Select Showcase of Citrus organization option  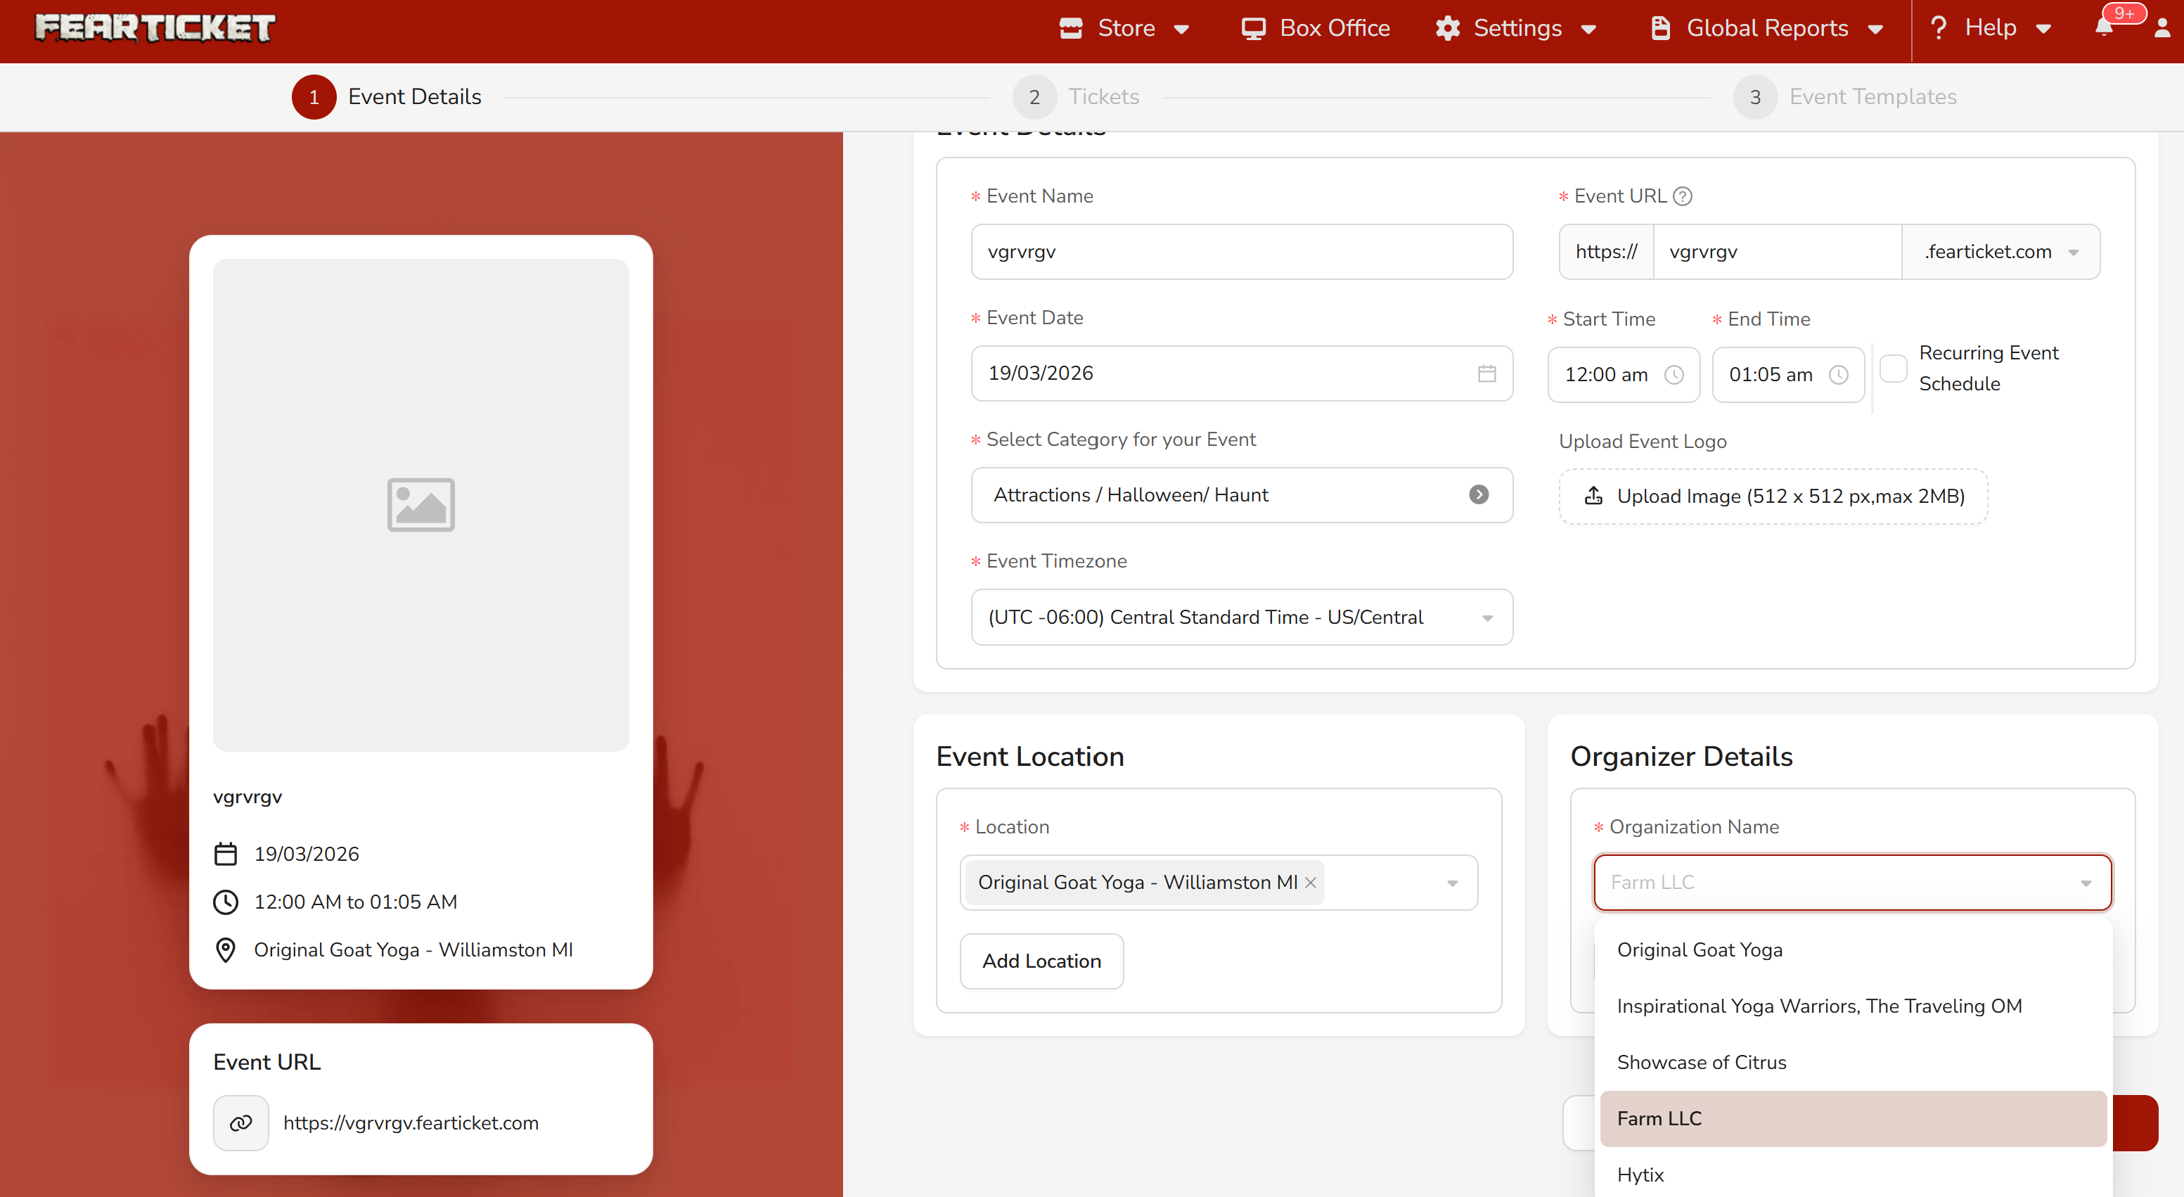tap(1701, 1062)
